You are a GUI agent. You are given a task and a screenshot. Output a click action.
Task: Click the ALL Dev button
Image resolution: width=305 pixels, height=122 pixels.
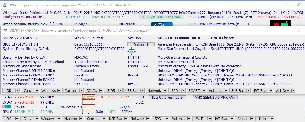[282, 91]
